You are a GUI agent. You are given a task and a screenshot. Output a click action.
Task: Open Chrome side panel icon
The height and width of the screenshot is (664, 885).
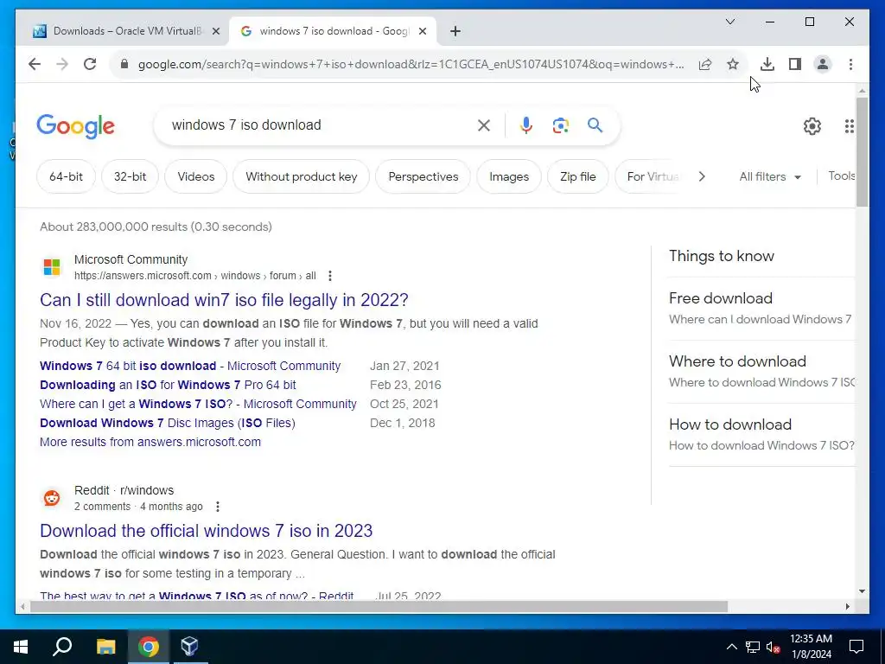click(x=795, y=64)
